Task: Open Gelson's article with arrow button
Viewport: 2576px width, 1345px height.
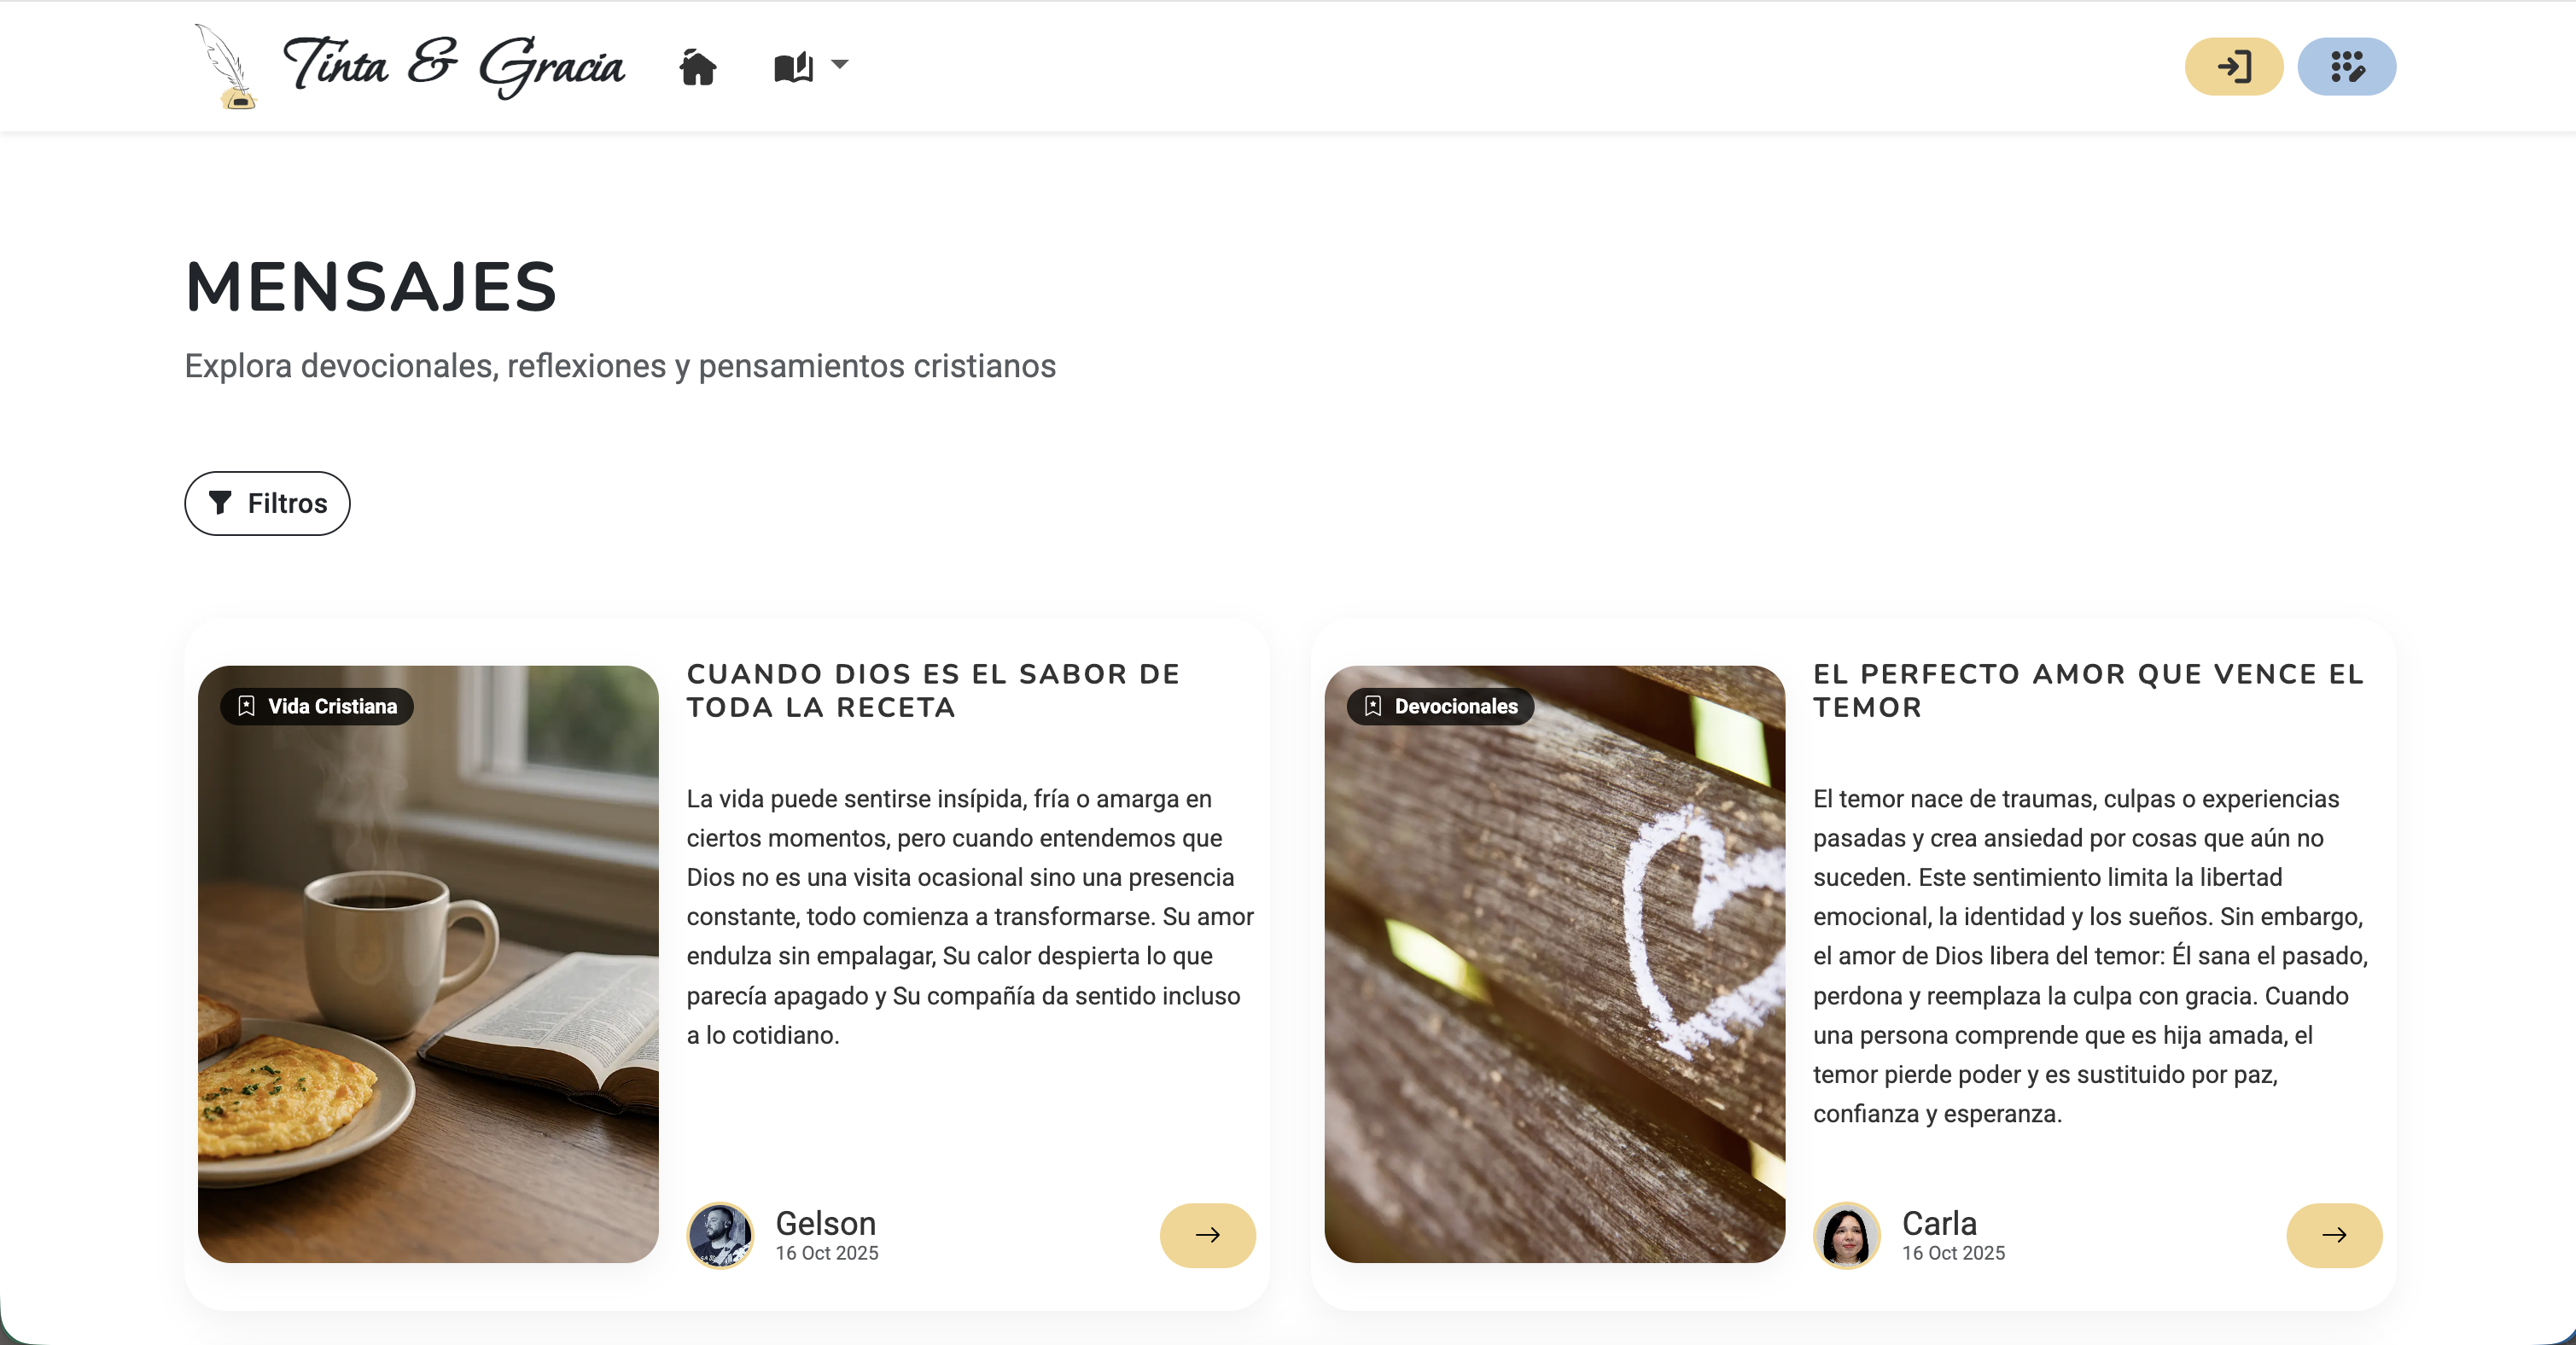Action: [1207, 1235]
